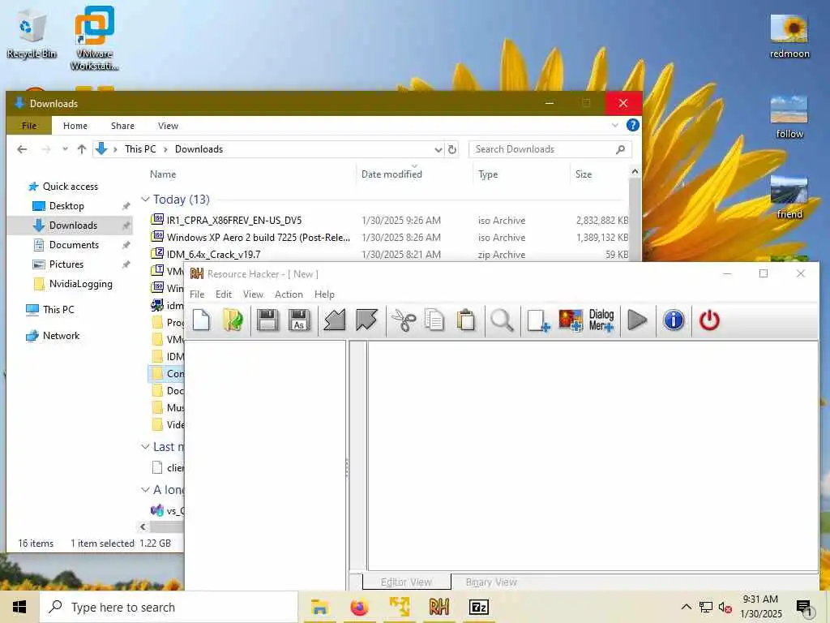Open the Action menu
The width and height of the screenshot is (830, 623).
coord(289,294)
